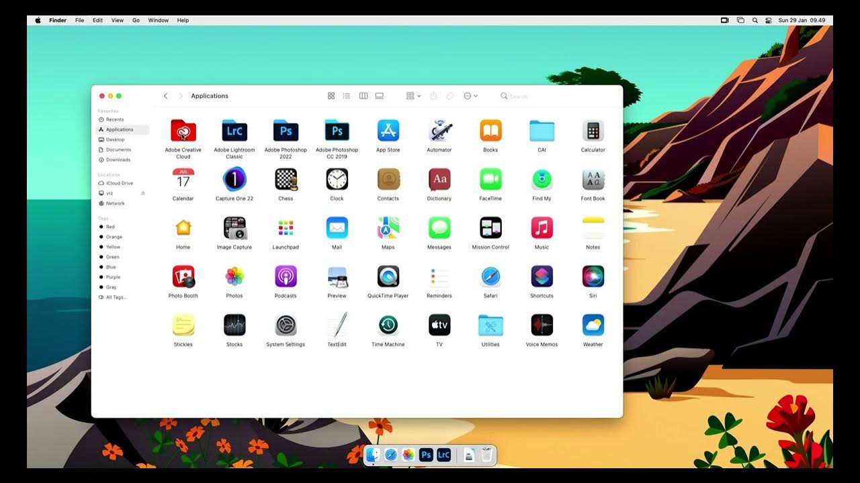The width and height of the screenshot is (860, 483).
Task: Switch to column view in toolbar
Action: 363,96
